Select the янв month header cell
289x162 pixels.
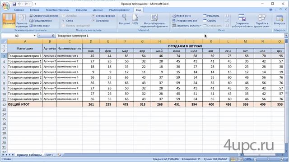click(x=91, y=51)
